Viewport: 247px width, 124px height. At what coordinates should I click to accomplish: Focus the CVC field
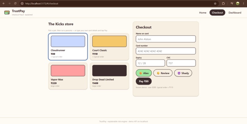coord(181,63)
